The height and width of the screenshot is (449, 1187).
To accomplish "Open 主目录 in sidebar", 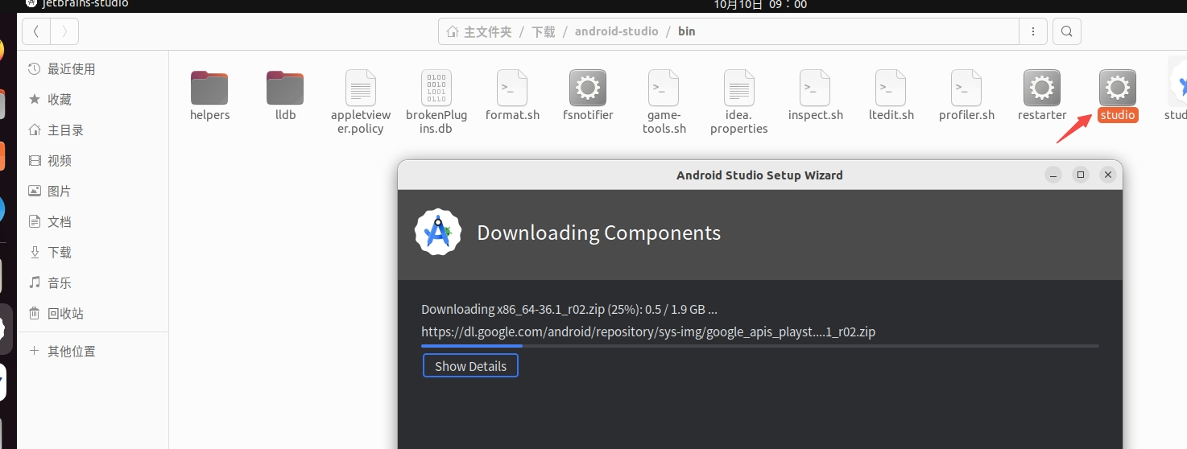I will coord(93,130).
